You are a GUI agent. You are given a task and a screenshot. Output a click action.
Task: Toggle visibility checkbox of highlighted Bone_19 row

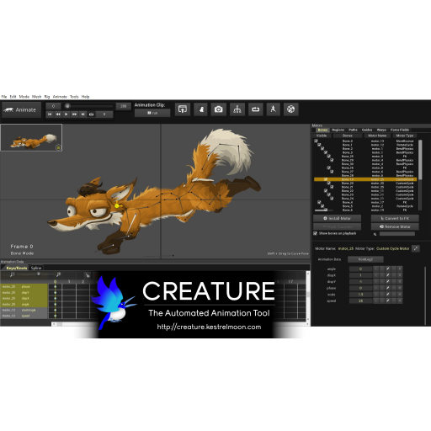tap(326, 179)
